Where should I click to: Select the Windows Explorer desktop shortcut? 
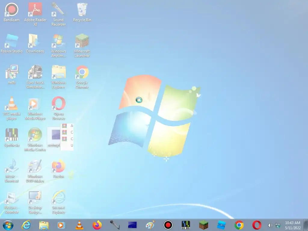click(x=58, y=77)
